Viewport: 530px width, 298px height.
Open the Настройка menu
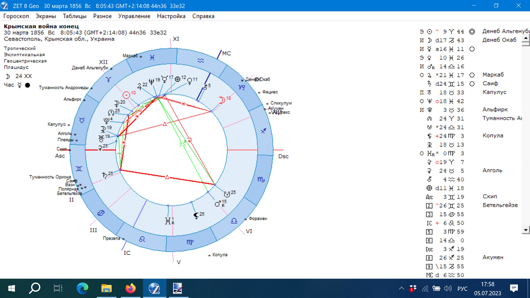(x=171, y=16)
